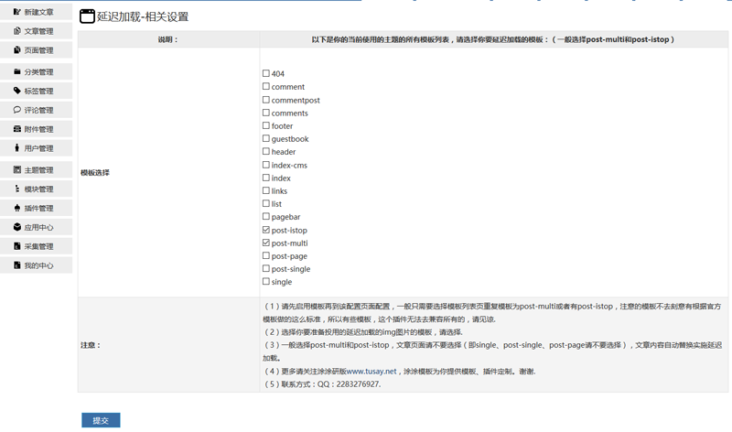Click the 用户管理 person icon
732x432 pixels.
click(17, 148)
